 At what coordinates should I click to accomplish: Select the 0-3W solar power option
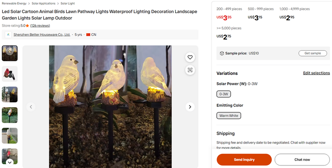pos(223,94)
